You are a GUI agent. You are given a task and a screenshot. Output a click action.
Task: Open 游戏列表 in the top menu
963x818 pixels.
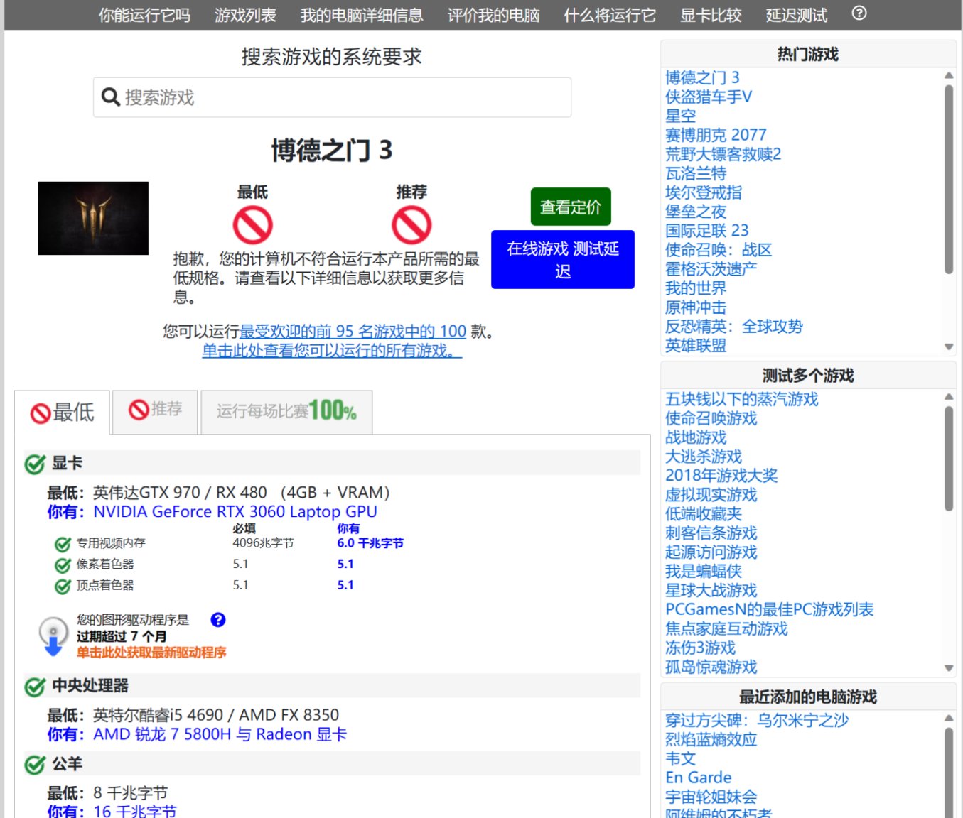point(245,15)
